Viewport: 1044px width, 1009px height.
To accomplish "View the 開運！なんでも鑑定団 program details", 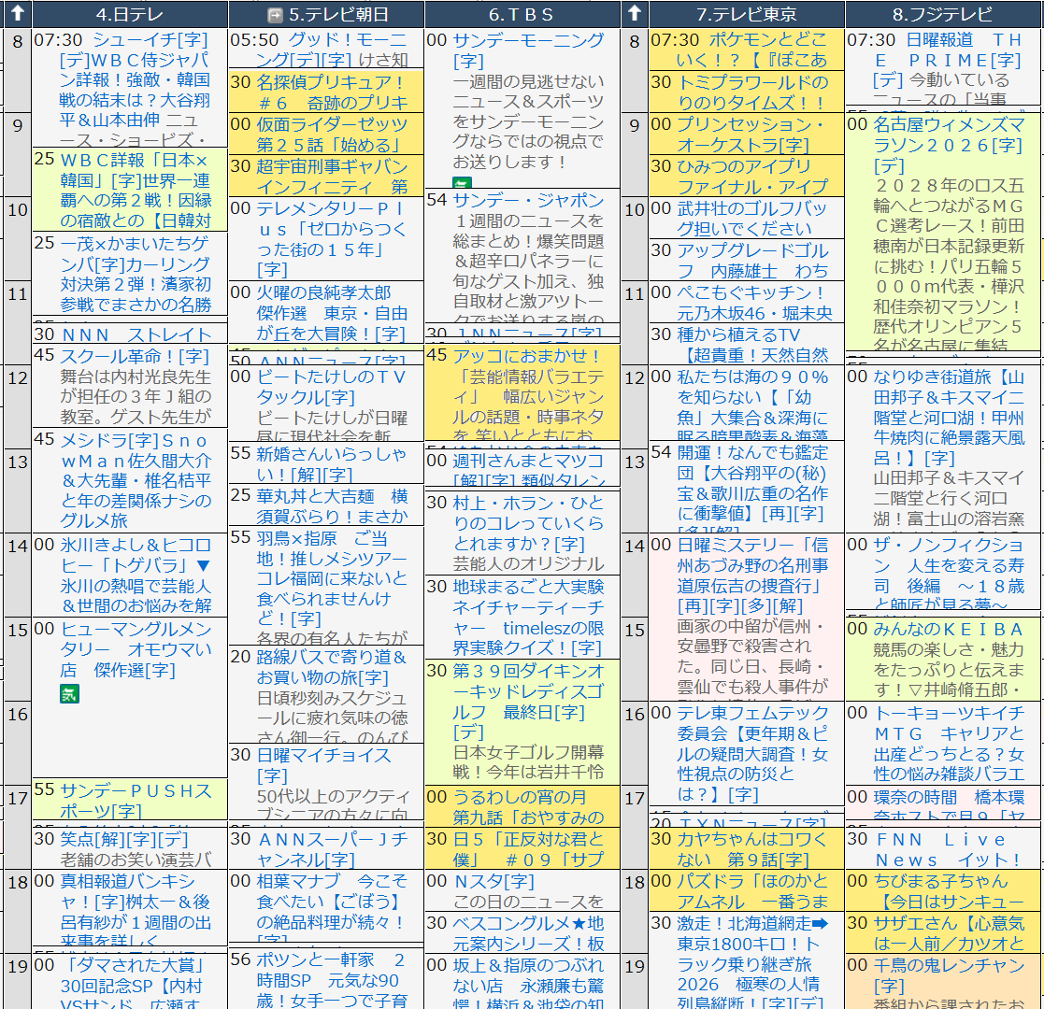I will pyautogui.click(x=751, y=462).
